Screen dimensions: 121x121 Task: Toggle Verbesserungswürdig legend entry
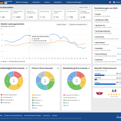coord(9,95)
